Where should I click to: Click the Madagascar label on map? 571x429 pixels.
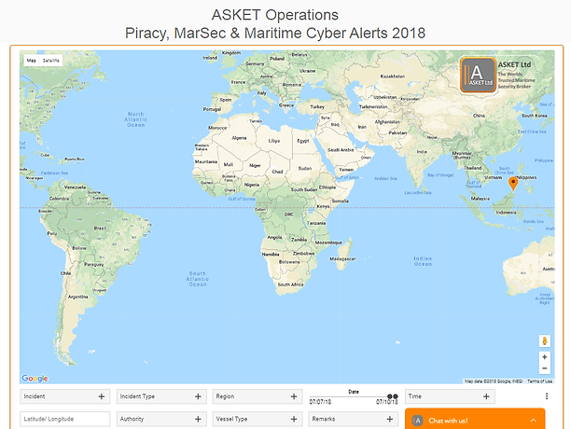(x=342, y=258)
